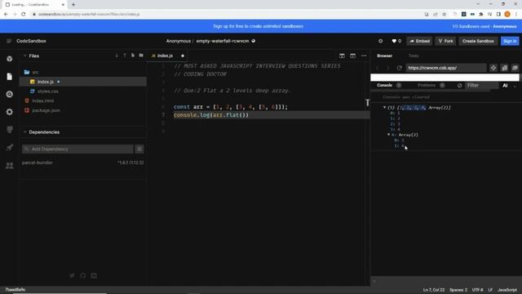The image size is (522, 294).
Task: Switch to the Browser tab
Action: (385, 56)
